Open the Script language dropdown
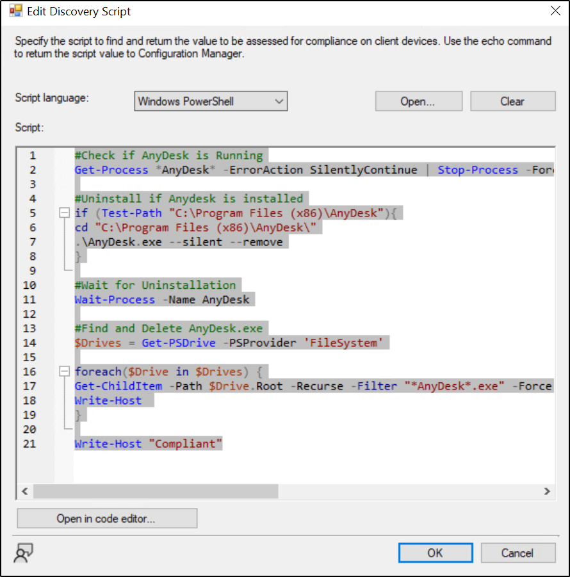 (211, 101)
